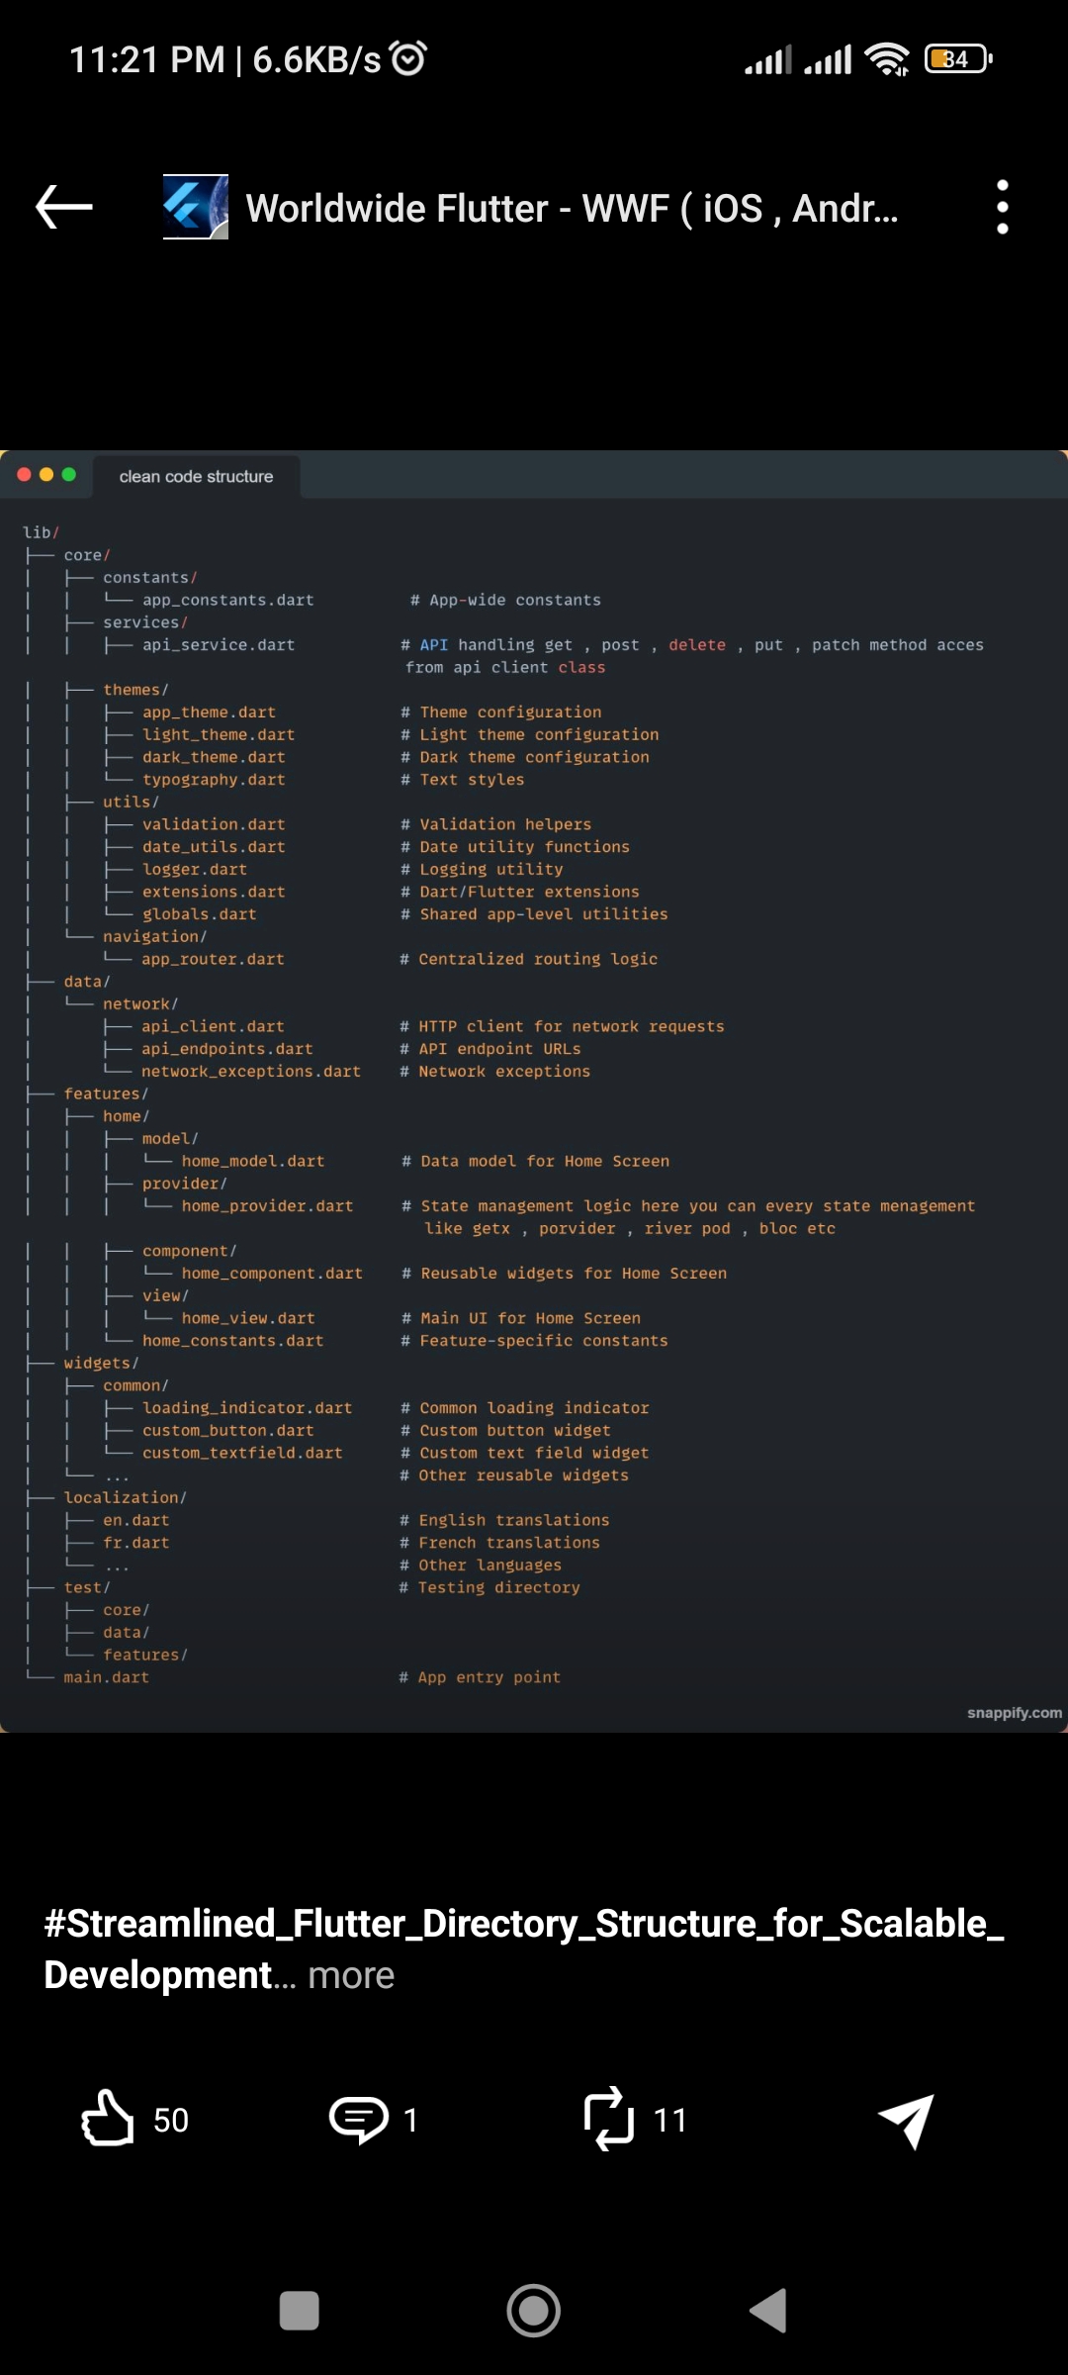This screenshot has height=2375, width=1068.
Task: Select the 'clean code structure' tab in image
Action: [196, 476]
